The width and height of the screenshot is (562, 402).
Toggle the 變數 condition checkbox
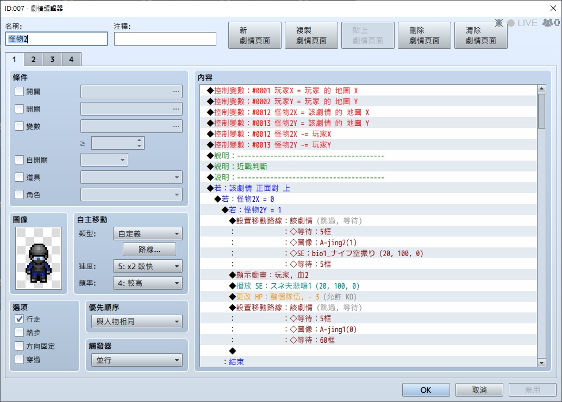pyautogui.click(x=20, y=126)
